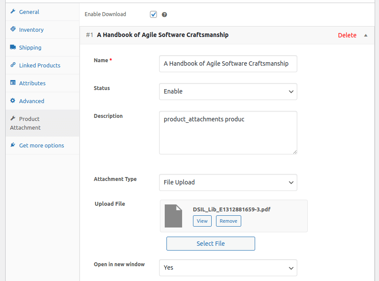Open the Open in new window dropdown
This screenshot has height=281, width=379.
tap(228, 268)
